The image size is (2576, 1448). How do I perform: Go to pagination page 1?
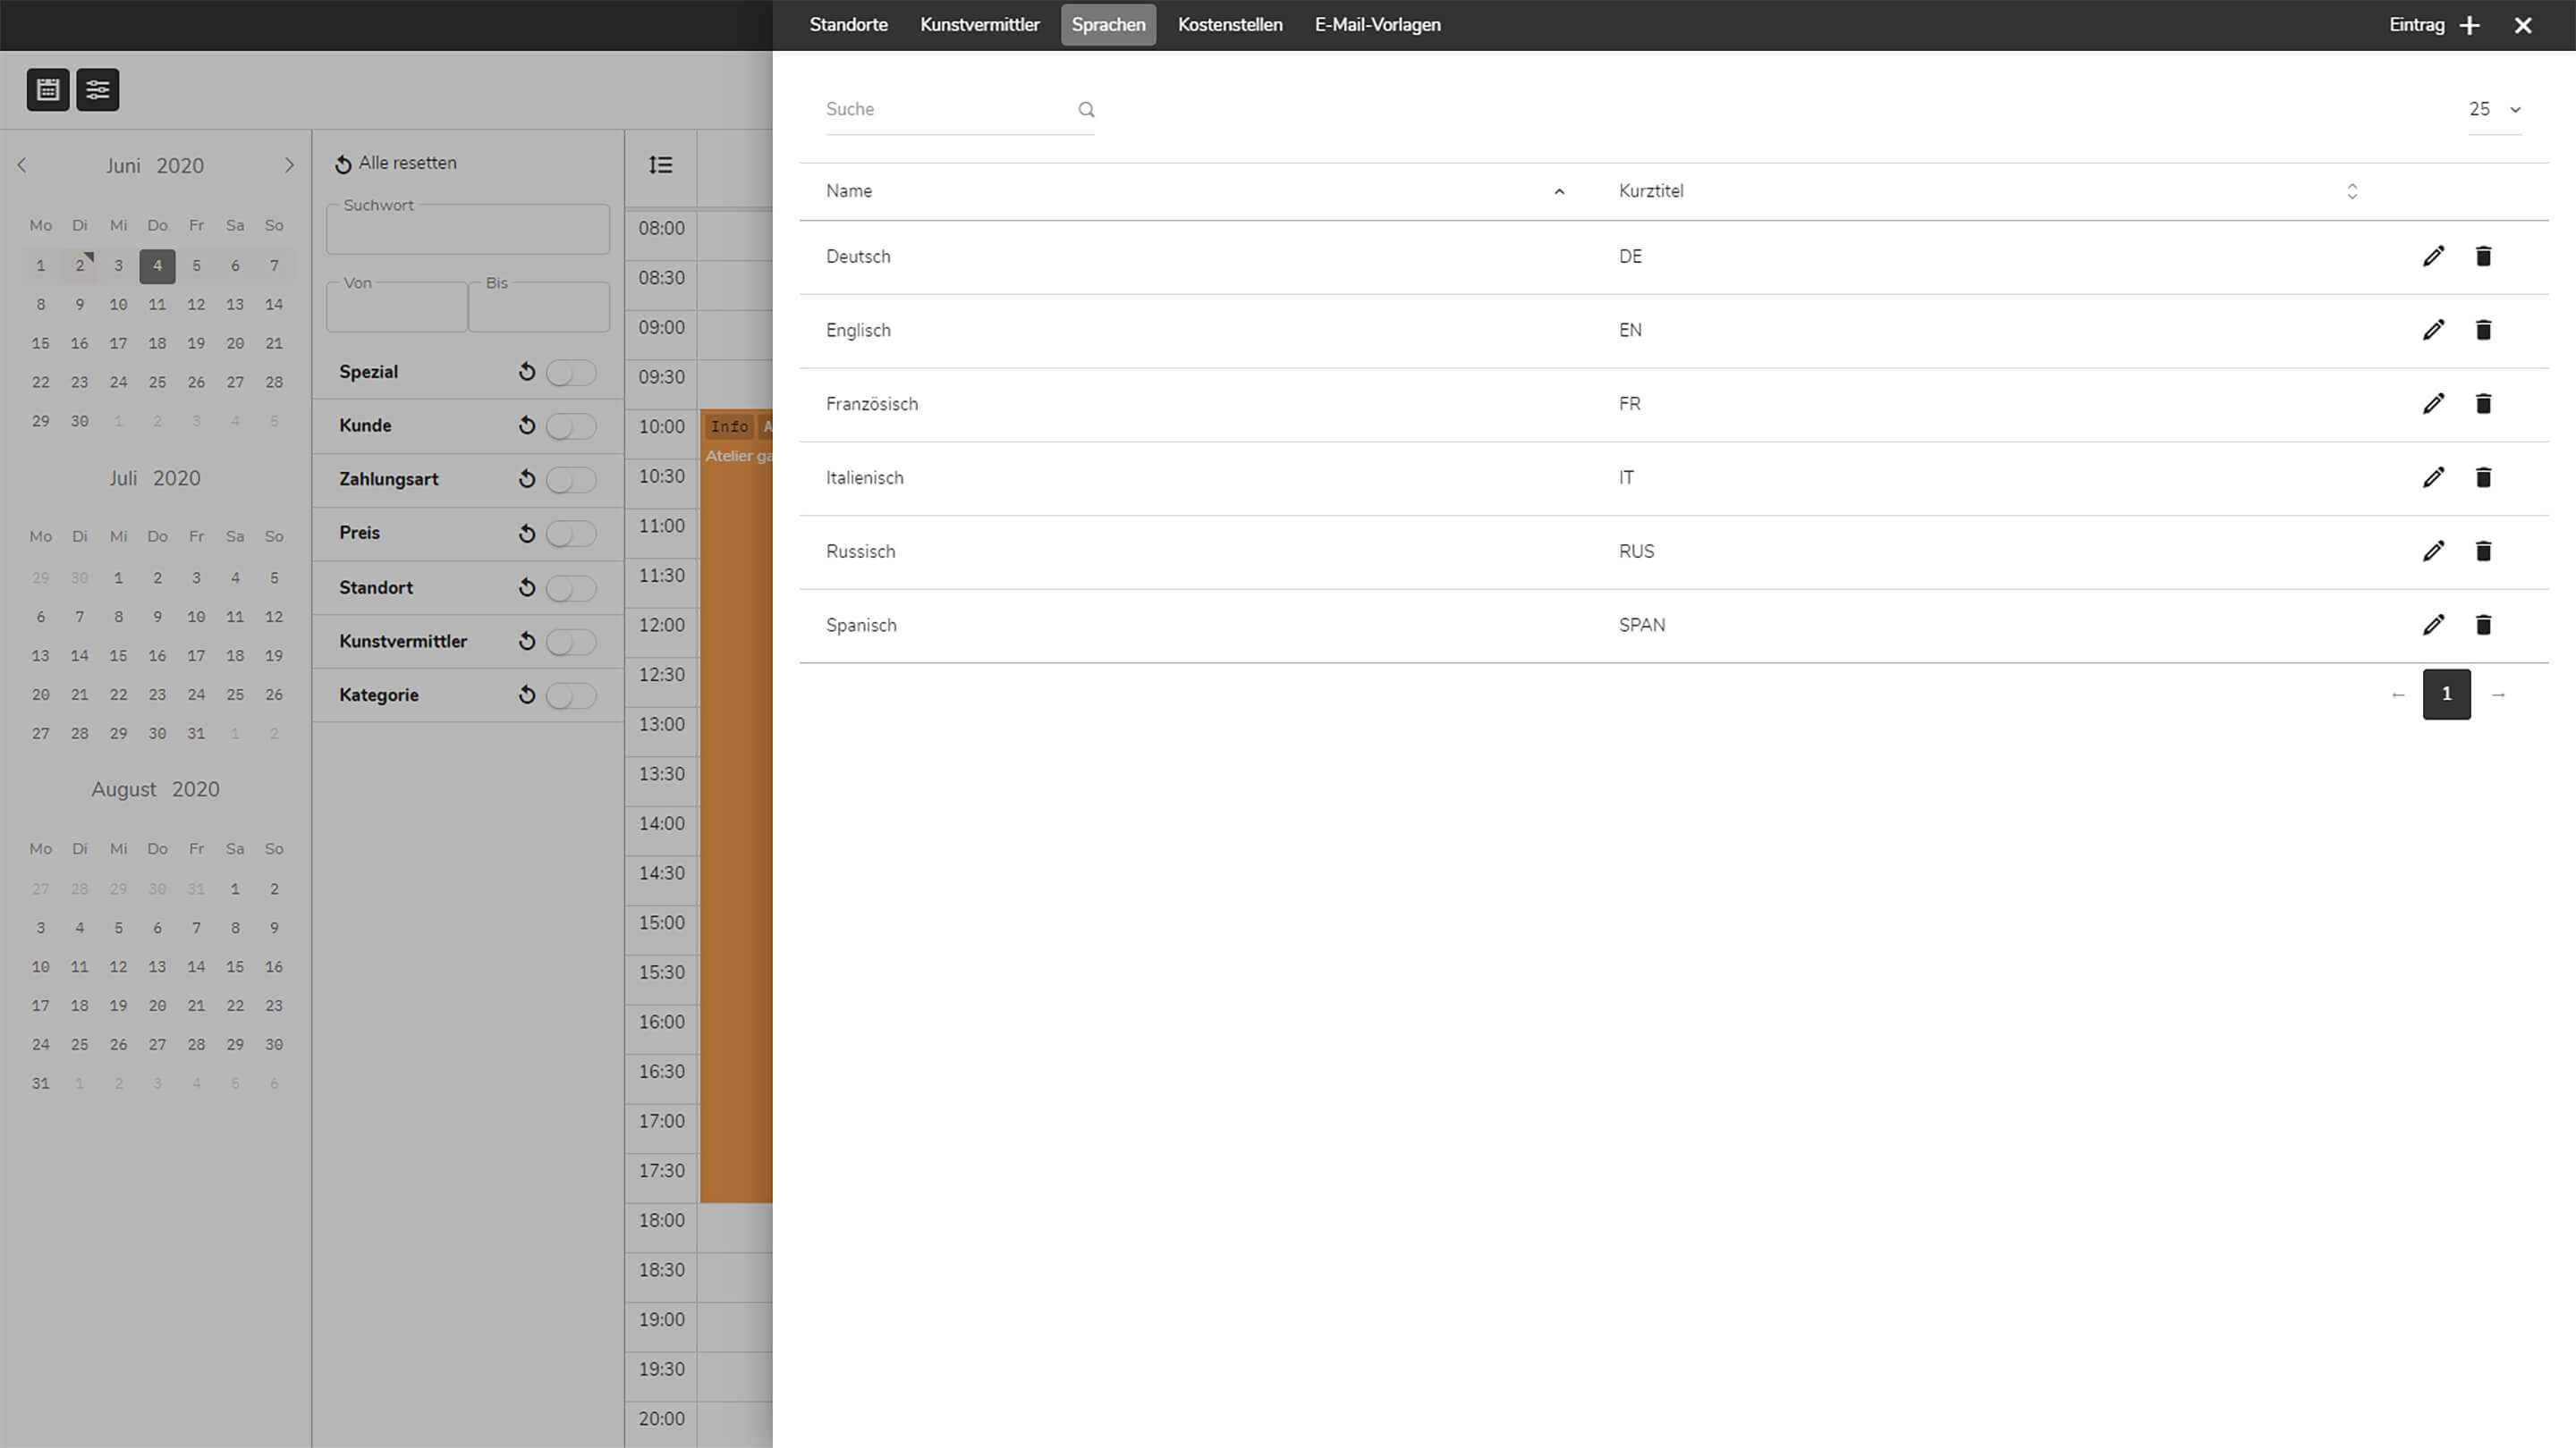(x=2446, y=695)
